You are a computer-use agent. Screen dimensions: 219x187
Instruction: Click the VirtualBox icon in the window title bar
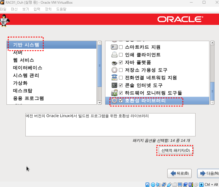point(2,2)
